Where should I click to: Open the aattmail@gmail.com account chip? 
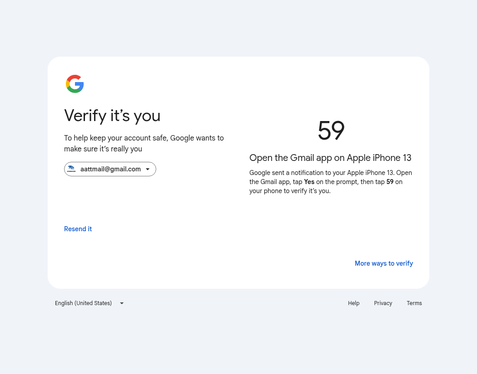point(110,169)
